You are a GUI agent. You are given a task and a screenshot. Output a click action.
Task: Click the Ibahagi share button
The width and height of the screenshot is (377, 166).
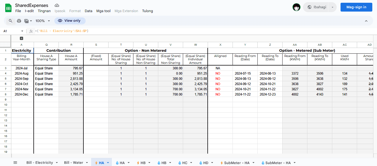click(317, 7)
